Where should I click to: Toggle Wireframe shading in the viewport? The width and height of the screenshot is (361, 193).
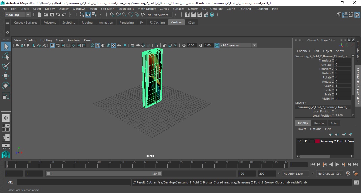(92, 45)
